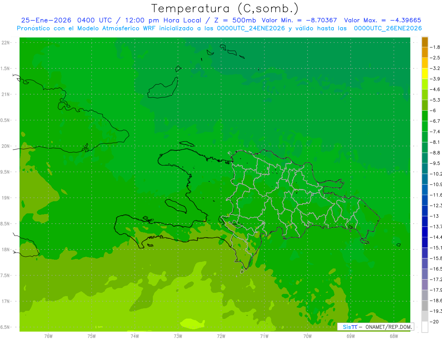Click the longitude label "71W"
Viewport: 442px width, 341px height.
tap(264, 336)
